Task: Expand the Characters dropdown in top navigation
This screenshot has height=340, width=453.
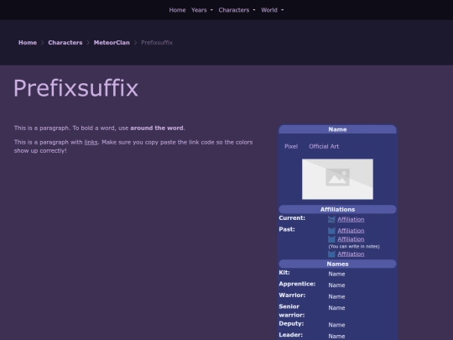Action: click(237, 10)
